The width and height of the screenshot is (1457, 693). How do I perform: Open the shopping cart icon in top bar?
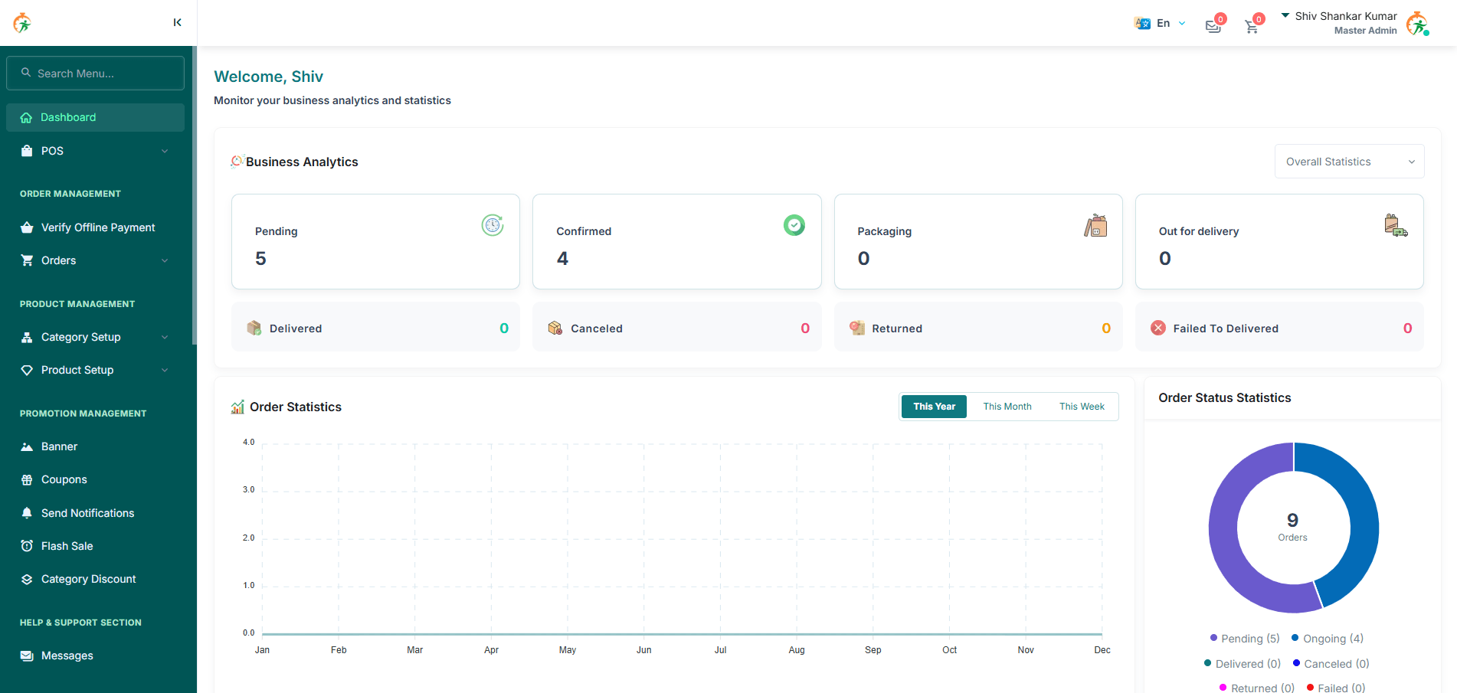pyautogui.click(x=1252, y=25)
